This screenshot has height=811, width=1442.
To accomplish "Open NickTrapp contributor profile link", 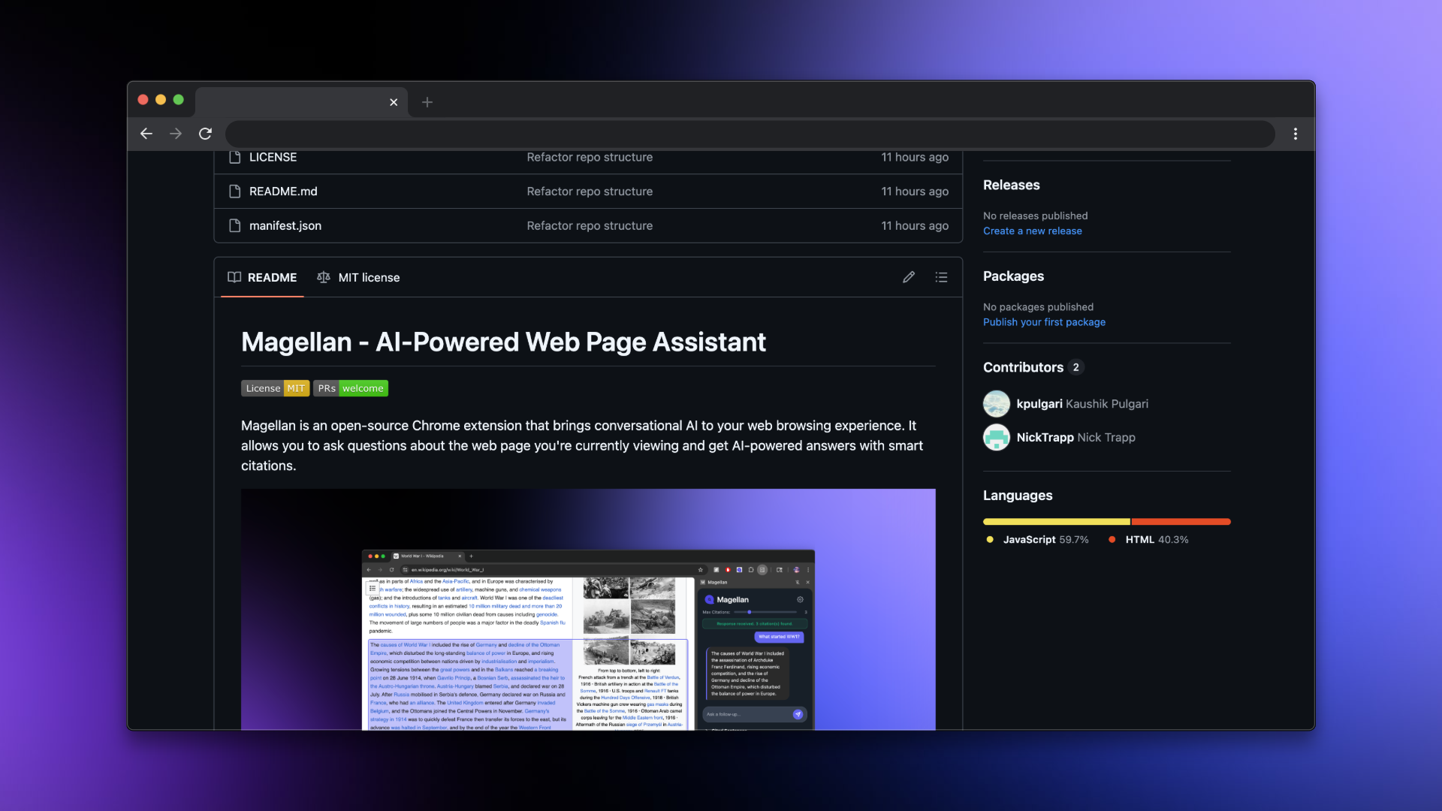I will (x=1075, y=438).
